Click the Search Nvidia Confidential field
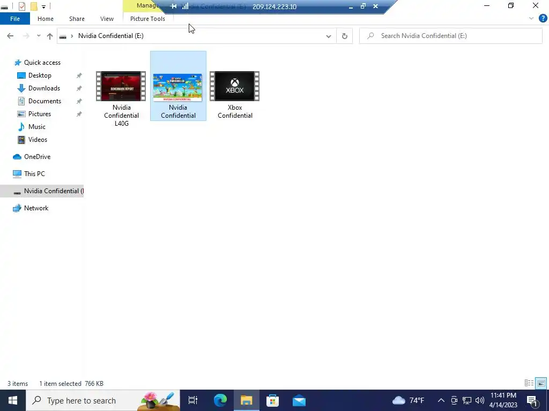549x411 pixels. coord(451,36)
